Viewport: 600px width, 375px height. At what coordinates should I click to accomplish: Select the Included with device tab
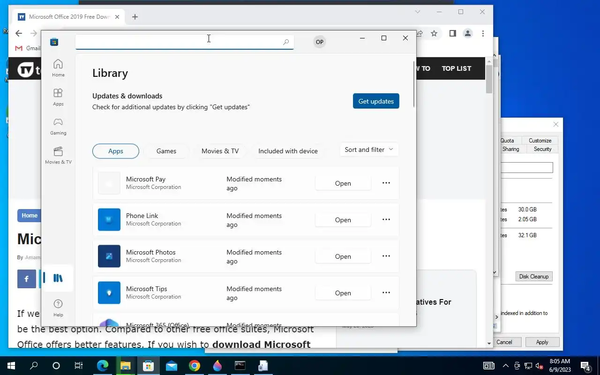(288, 151)
